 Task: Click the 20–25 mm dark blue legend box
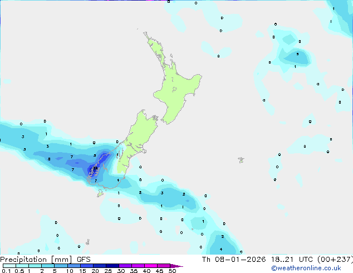99,266
